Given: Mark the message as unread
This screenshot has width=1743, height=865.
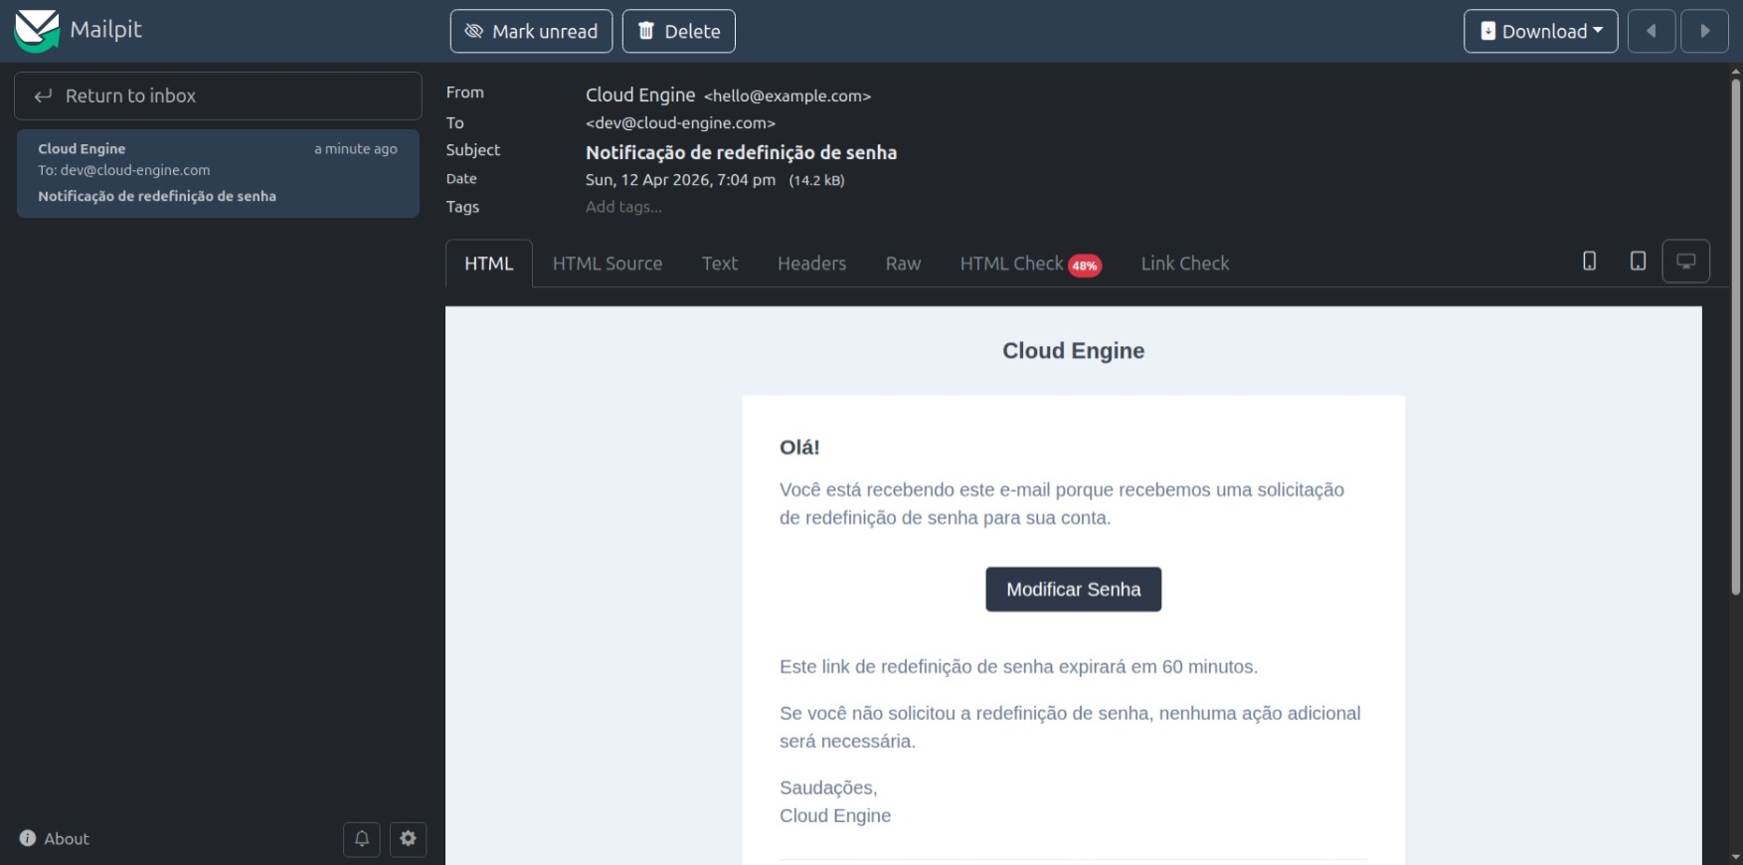Looking at the screenshot, I should pos(531,31).
